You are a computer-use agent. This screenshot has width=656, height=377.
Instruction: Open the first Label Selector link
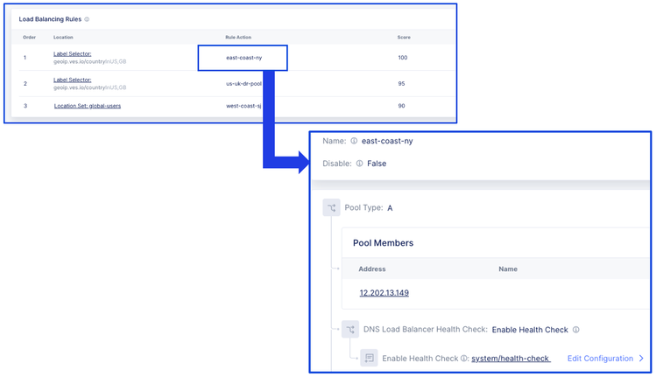click(72, 54)
